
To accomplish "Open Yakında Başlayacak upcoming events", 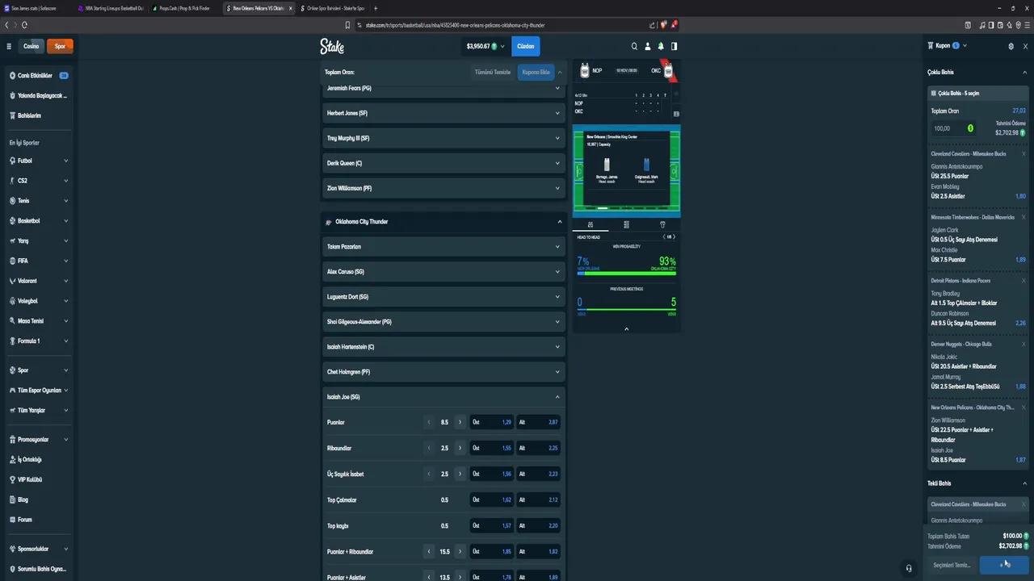I will (x=39, y=95).
